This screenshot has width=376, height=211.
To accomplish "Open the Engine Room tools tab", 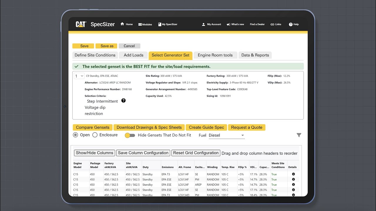I will [215, 55].
